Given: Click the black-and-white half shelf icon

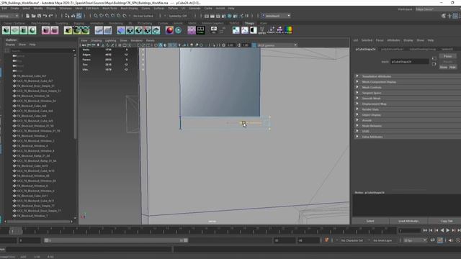Looking at the screenshot, I should (x=253, y=30).
